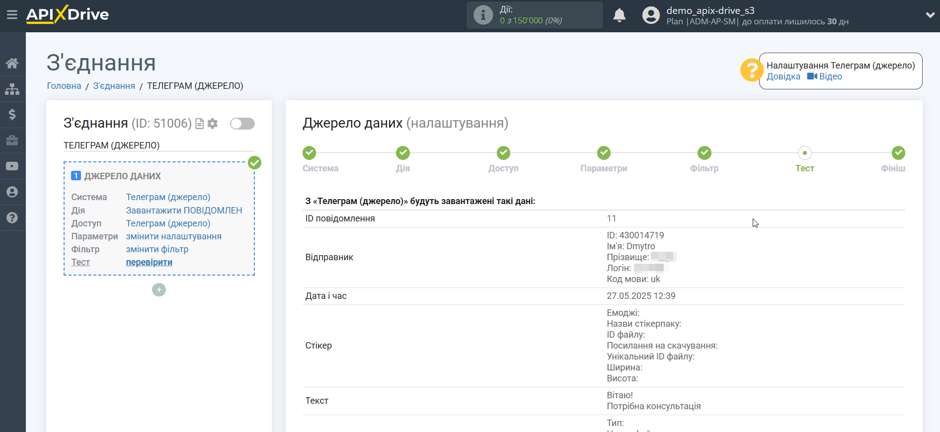Click demo_apix-drive_s3 account name
This screenshot has height=432, width=940.
coord(710,10)
